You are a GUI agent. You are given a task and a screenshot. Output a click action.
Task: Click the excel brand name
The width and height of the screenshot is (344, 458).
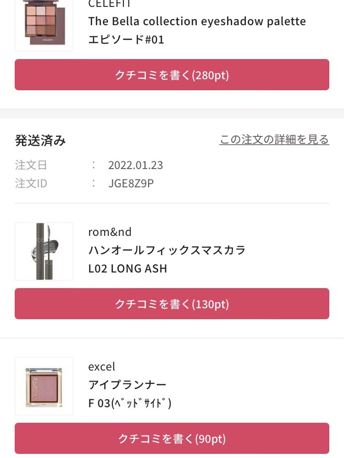101,366
